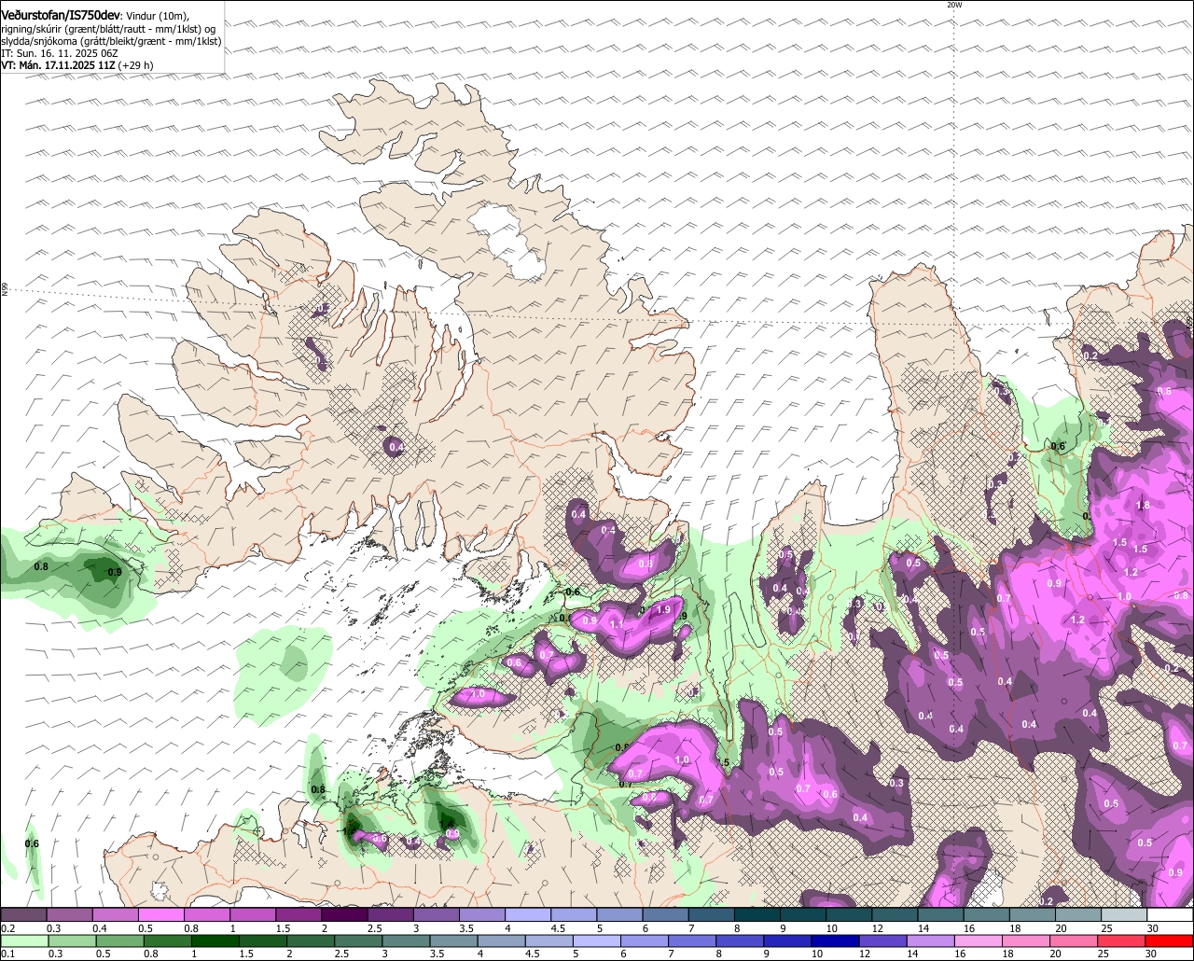
Task: Click the '(+29 h)' forecast offset text
Action: (136, 65)
